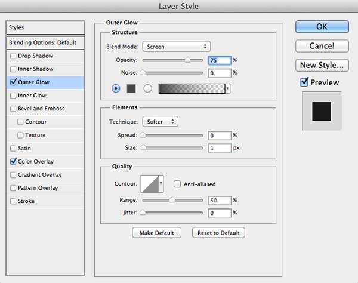
Task: Focus the Size pixel value field
Action: tap(220, 148)
